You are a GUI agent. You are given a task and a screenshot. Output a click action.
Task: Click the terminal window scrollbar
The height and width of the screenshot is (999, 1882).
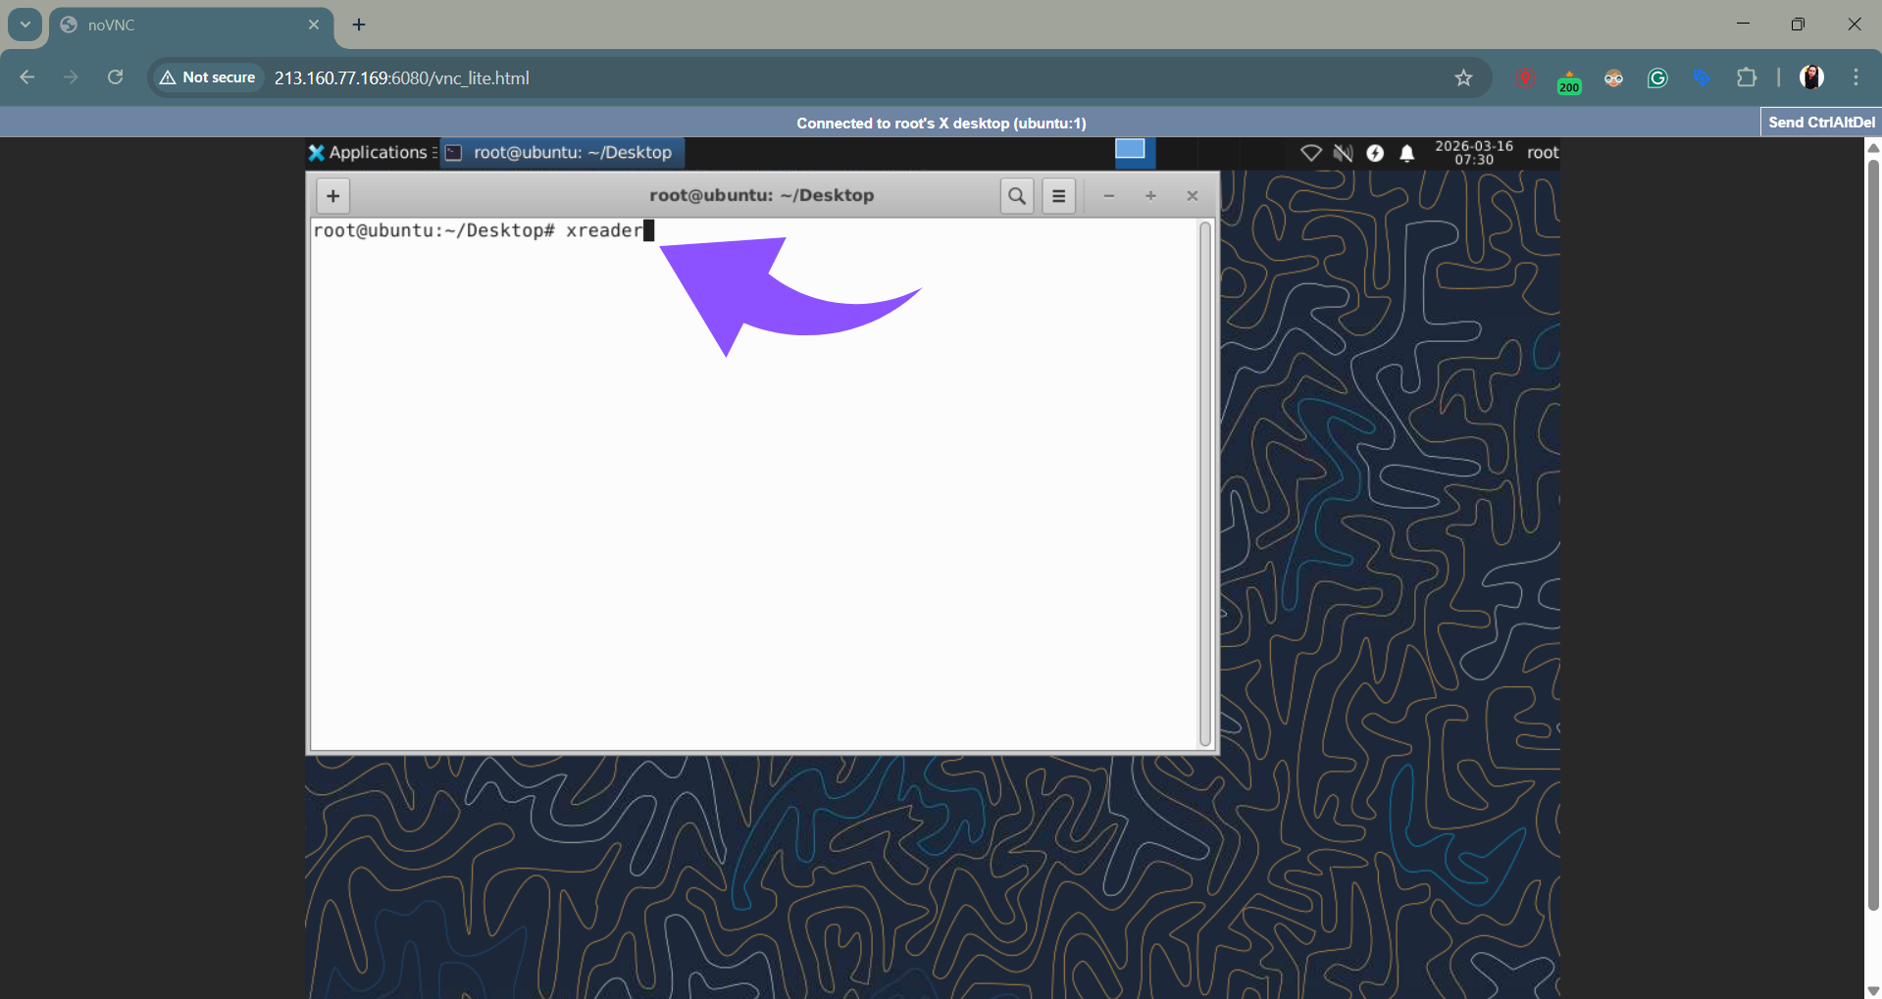tap(1205, 480)
